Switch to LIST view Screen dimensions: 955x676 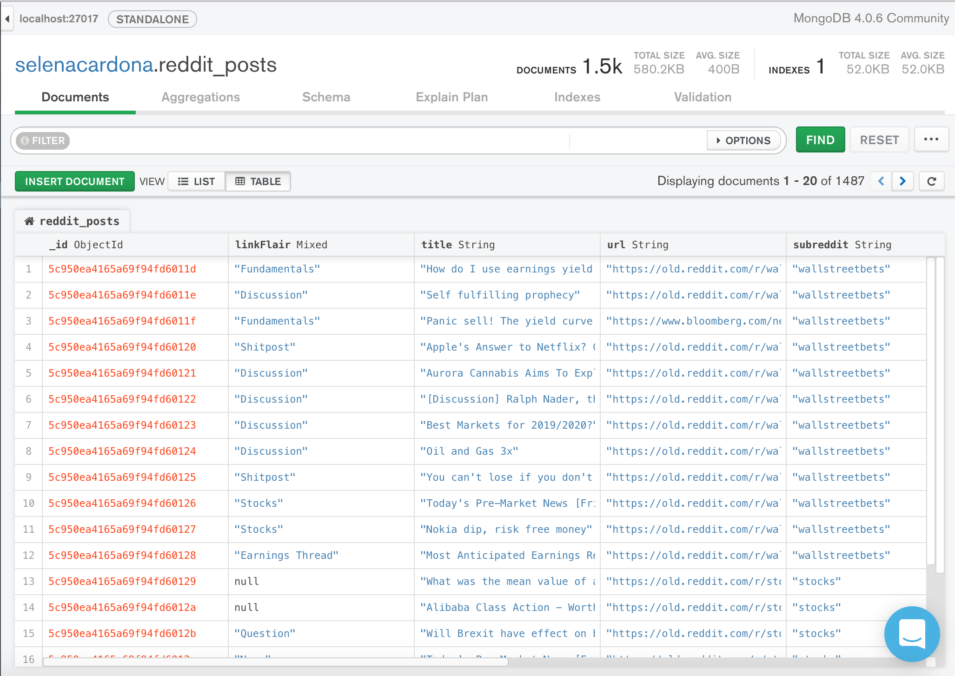point(196,181)
